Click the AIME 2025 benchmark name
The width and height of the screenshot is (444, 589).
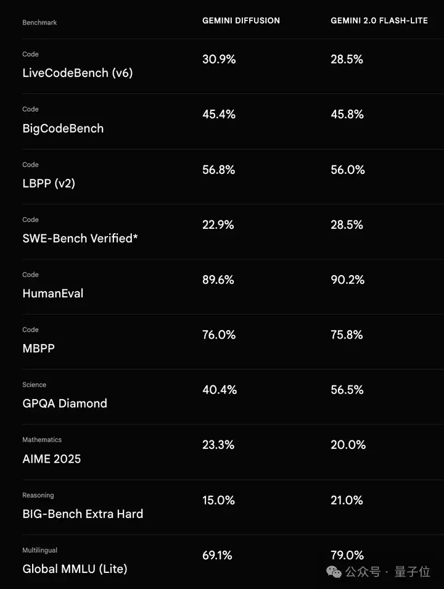[52, 459]
